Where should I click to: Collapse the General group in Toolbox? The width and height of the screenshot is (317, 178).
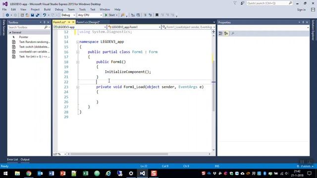(x=10, y=33)
